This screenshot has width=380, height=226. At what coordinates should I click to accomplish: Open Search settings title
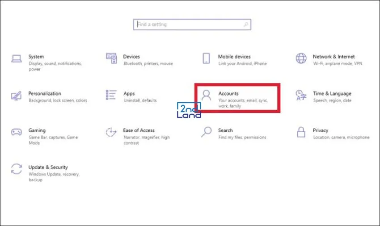point(225,130)
